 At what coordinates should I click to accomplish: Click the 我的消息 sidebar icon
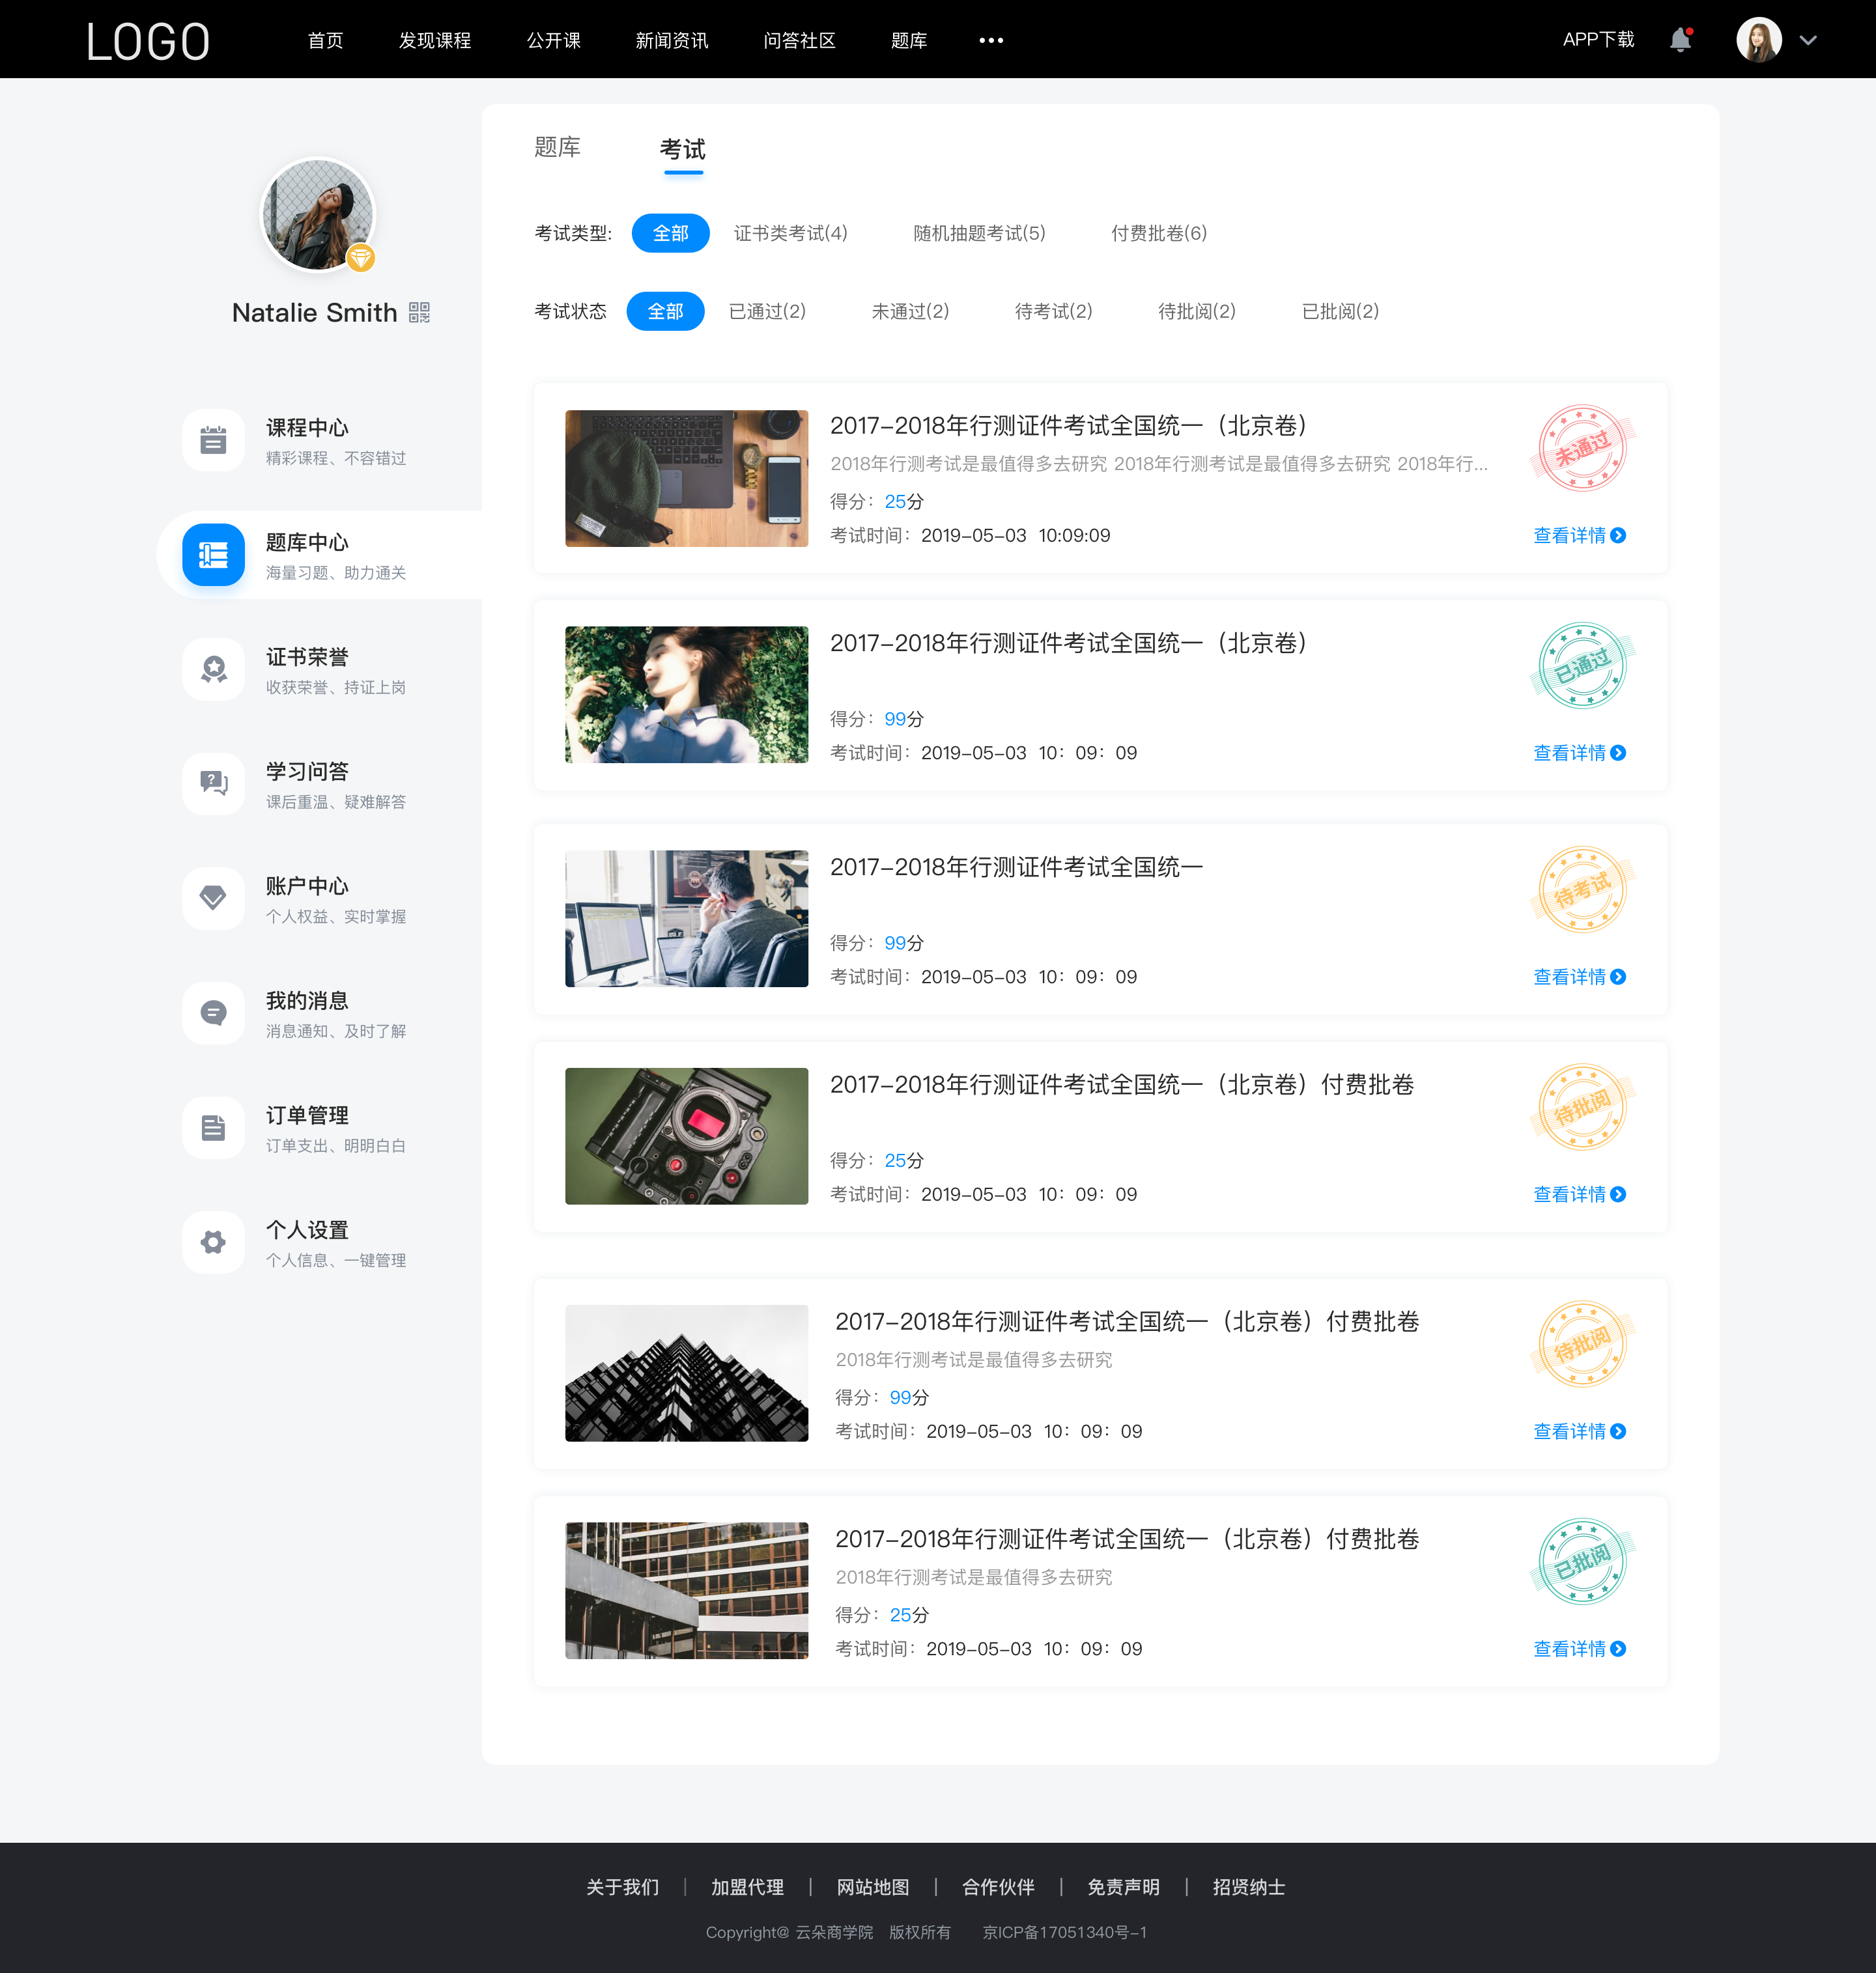pos(212,1014)
